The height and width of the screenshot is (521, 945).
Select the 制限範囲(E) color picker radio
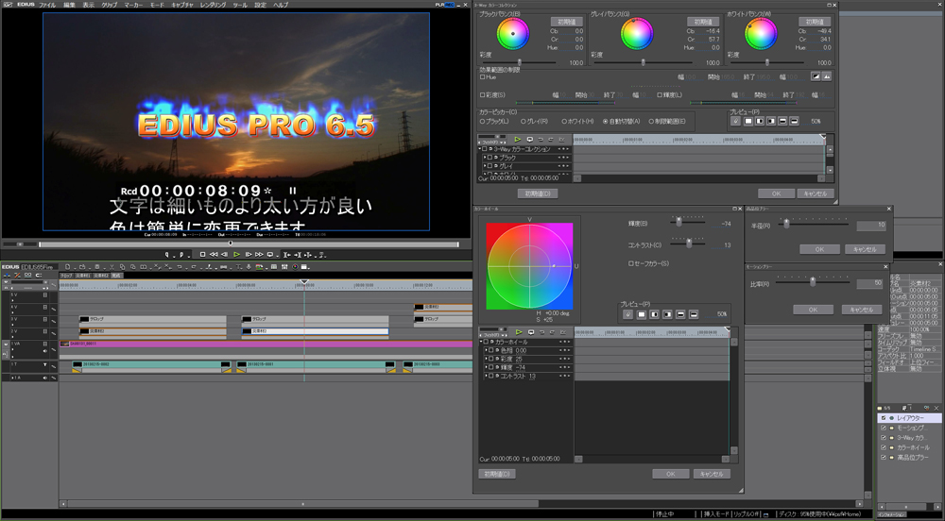(x=651, y=122)
